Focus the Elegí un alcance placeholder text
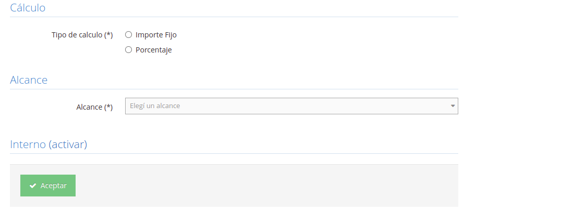561x211 pixels. tap(155, 106)
